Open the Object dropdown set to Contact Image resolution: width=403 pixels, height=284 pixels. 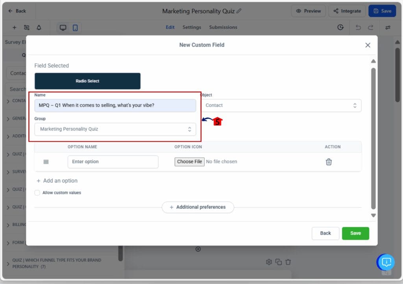tap(281, 105)
